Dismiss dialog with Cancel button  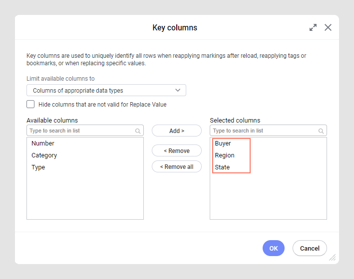pos(310,248)
